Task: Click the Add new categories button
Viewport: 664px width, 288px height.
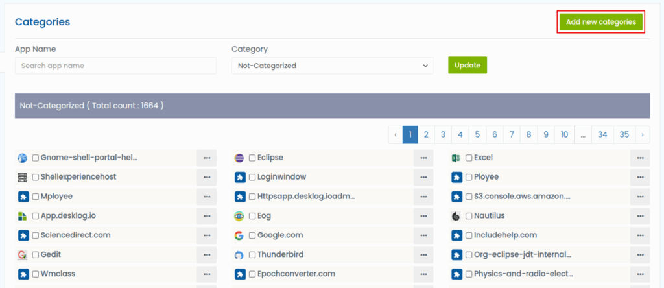Action: [600, 22]
